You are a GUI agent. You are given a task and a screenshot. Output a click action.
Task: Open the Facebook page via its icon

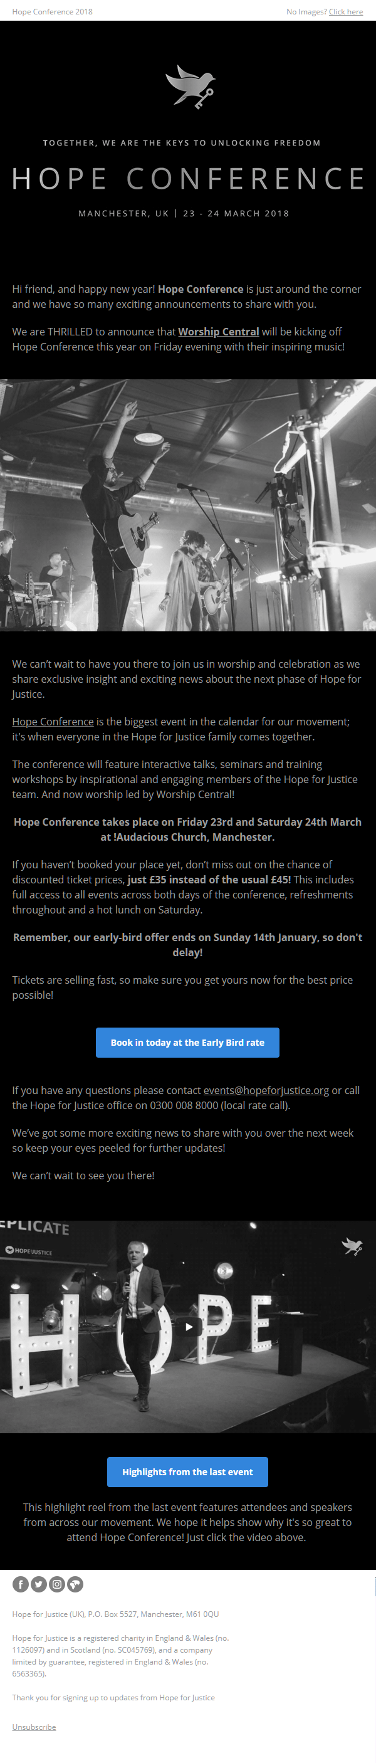tap(20, 1584)
